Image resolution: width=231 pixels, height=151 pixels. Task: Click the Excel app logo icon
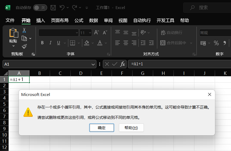point(8,8)
